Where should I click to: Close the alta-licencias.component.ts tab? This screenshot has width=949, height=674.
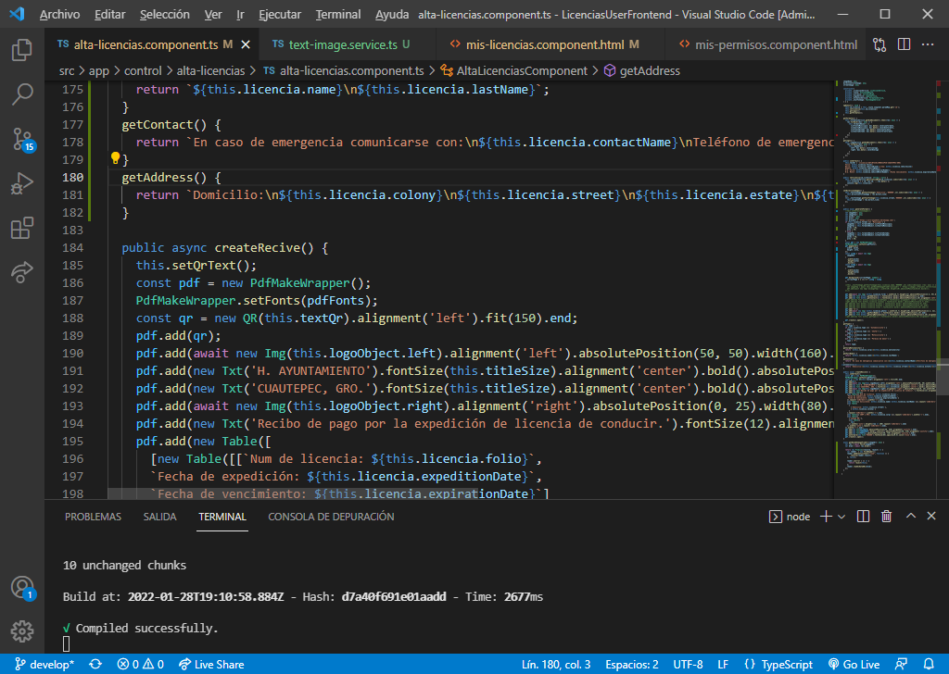tap(246, 44)
